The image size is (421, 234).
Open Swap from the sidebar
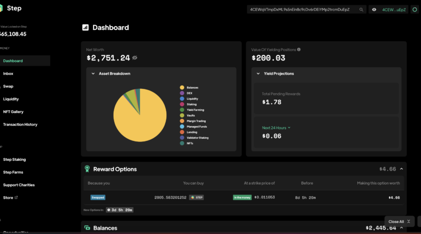[8, 86]
